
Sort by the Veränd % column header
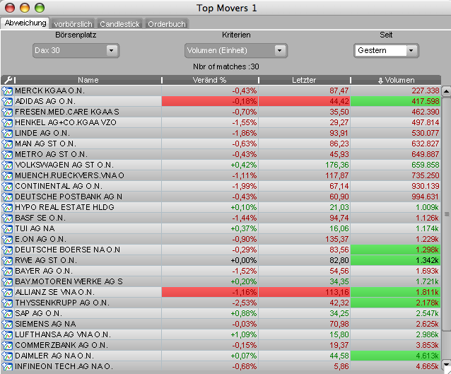(210, 80)
